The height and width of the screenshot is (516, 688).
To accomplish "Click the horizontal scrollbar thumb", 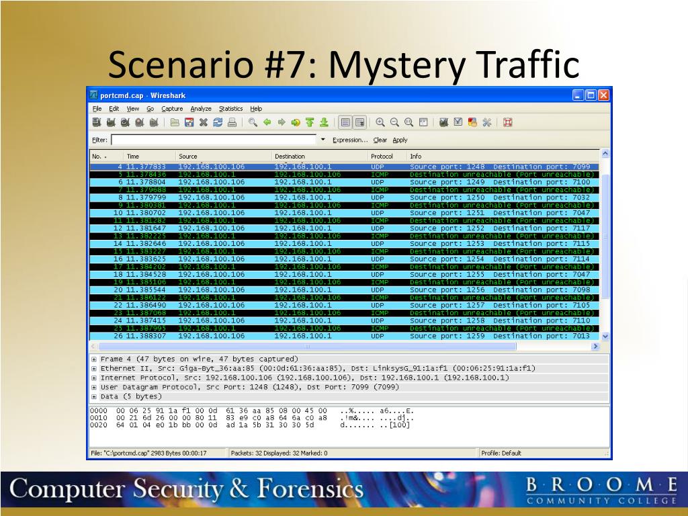I will click(x=307, y=346).
